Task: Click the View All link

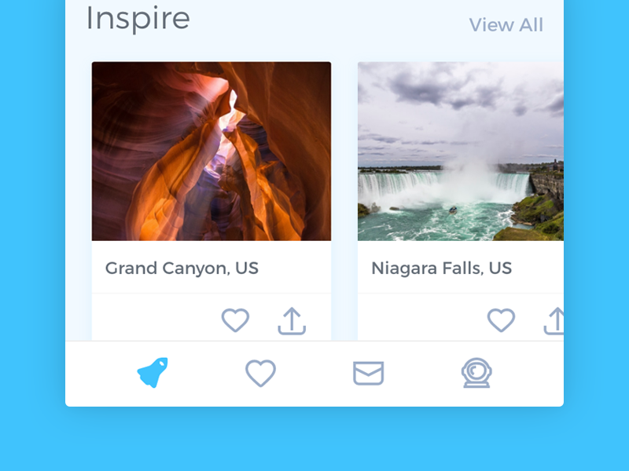Action: [506, 25]
